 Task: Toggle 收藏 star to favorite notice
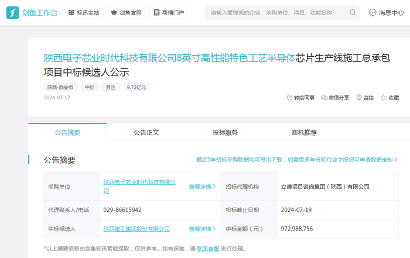click(x=384, y=98)
